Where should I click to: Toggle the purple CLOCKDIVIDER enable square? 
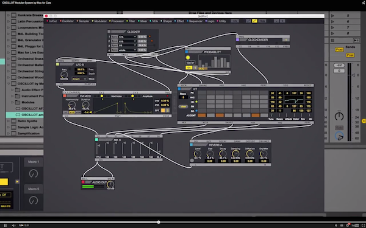coord(238,40)
